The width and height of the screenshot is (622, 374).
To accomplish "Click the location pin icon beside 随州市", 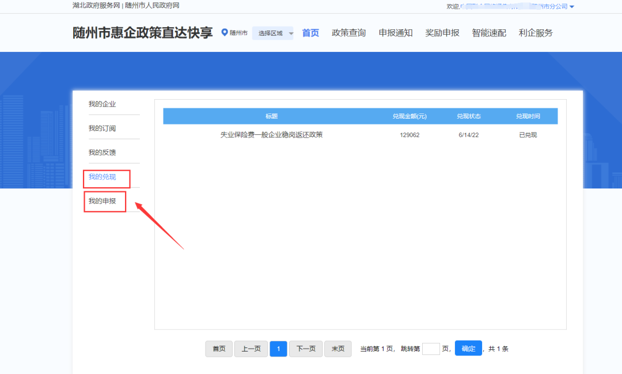I will 225,33.
